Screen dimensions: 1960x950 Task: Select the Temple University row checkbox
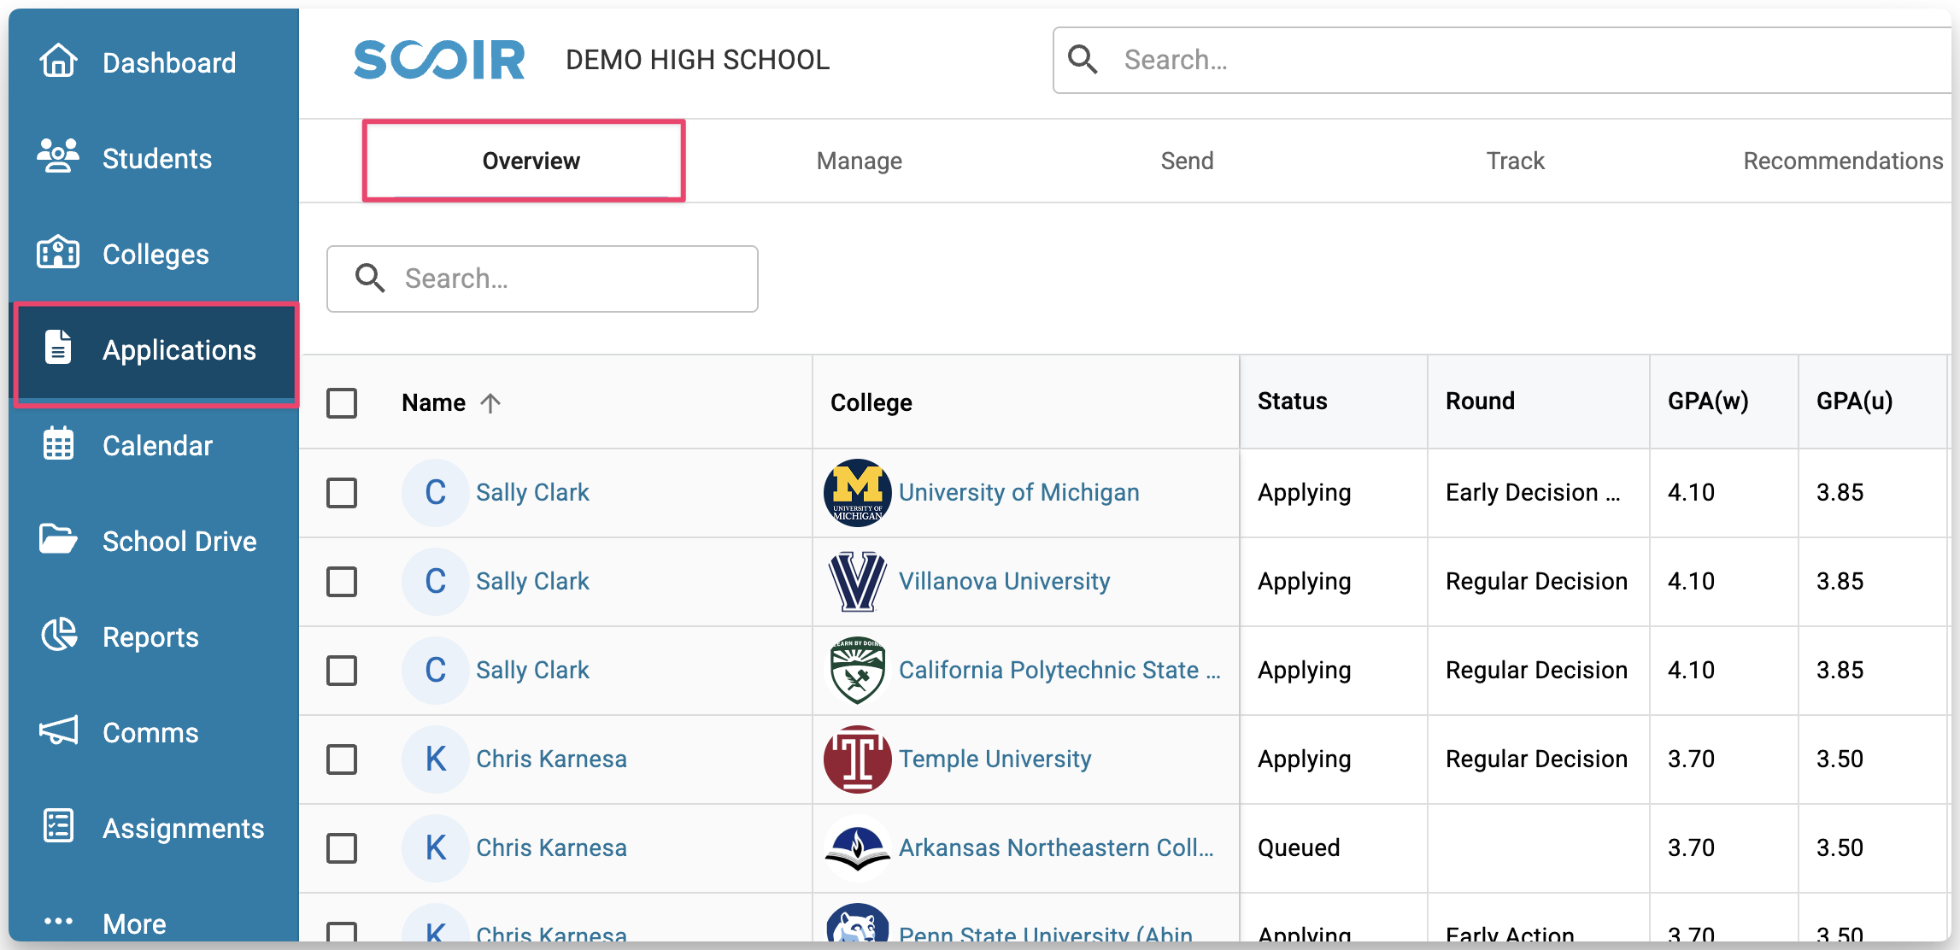342,759
